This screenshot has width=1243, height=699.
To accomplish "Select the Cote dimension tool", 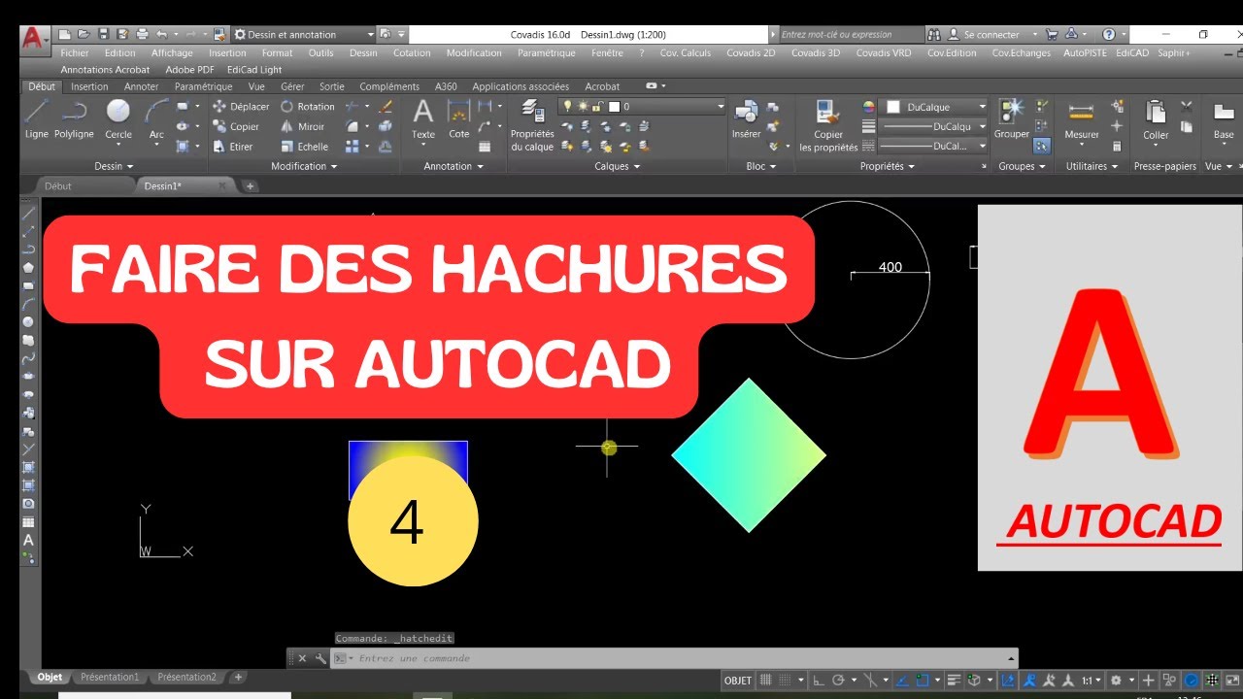I will click(458, 119).
